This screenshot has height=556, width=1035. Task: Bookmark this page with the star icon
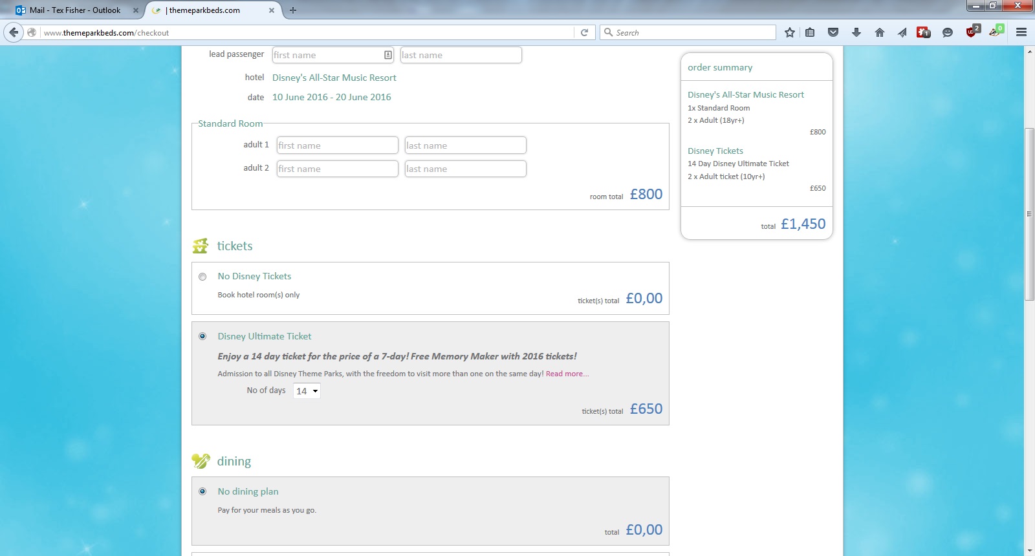point(789,32)
